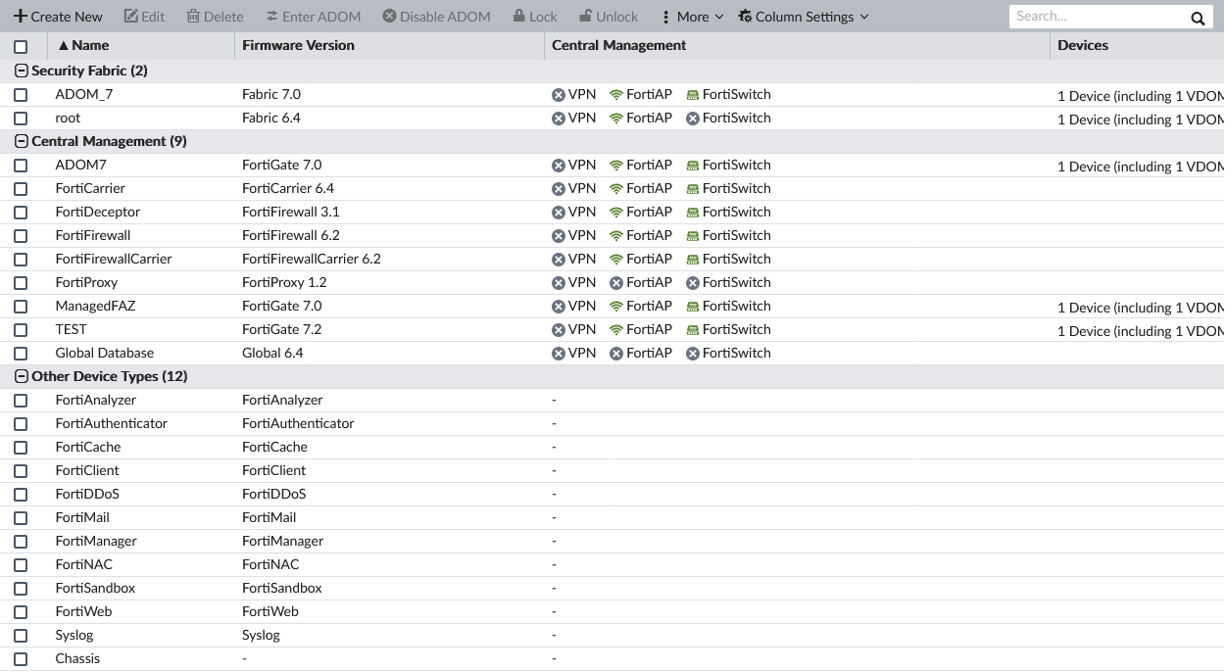Image resolution: width=1225 pixels, height=672 pixels.
Task: Click the search magnifier icon
Action: tap(1197, 17)
